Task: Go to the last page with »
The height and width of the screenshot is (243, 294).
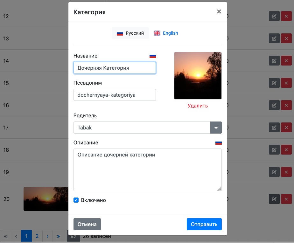Action: click(x=59, y=236)
